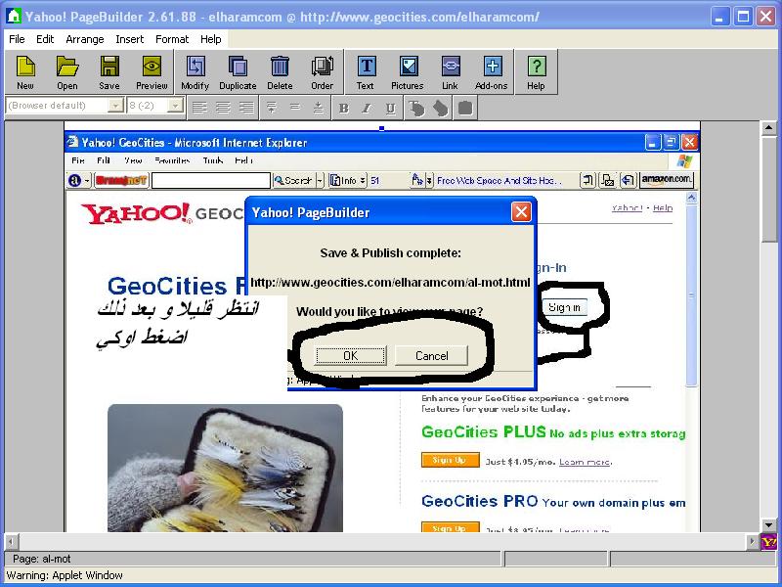Center align text

223,108
